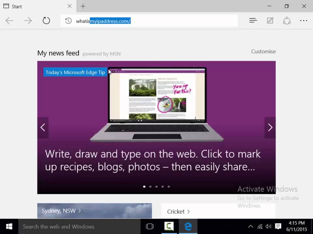
Task: Switch to Microsoft Edge on taskbar
Action: (188, 227)
